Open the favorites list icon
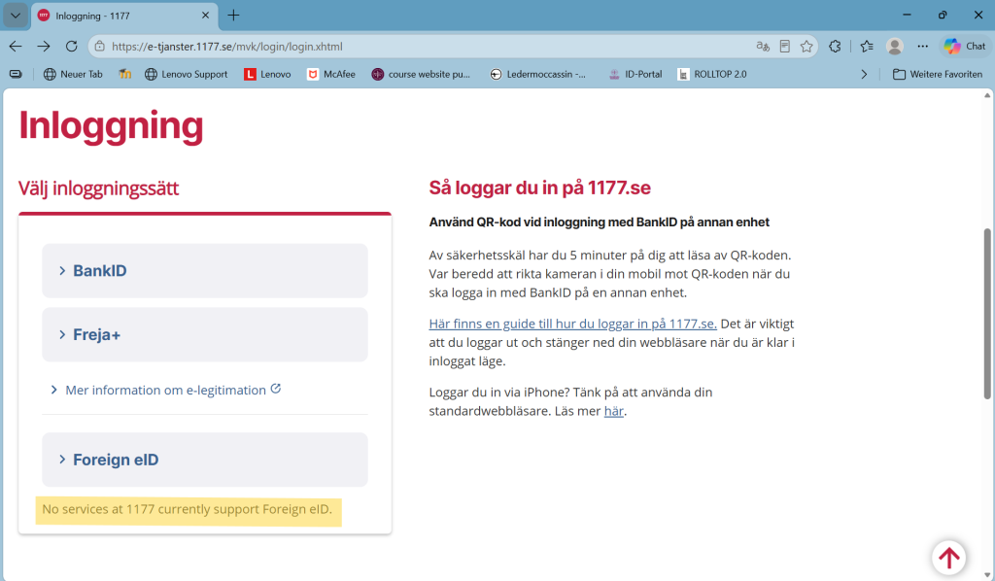This screenshot has width=995, height=581. coord(867,47)
